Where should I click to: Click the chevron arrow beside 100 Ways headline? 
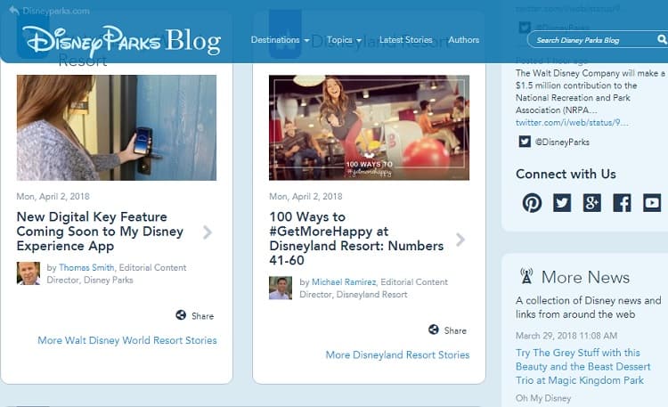pos(460,240)
